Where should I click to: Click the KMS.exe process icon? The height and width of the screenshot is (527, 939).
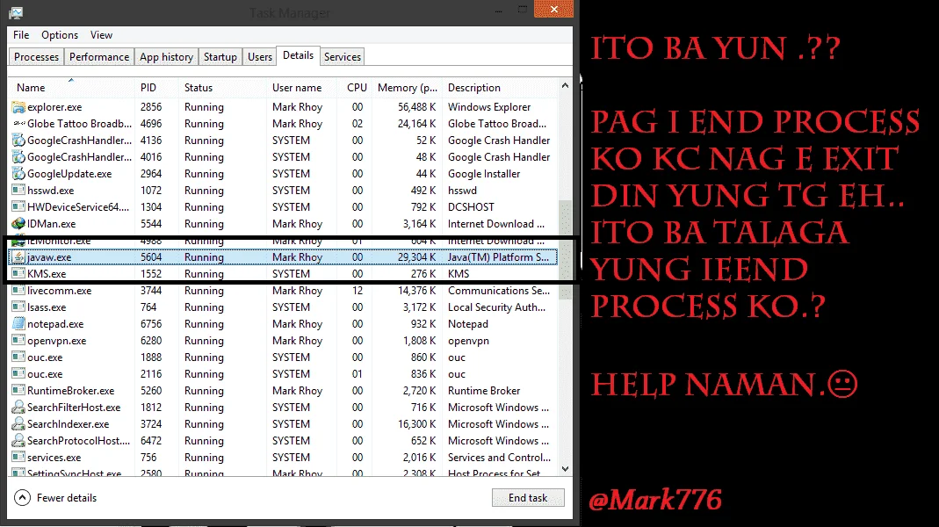pyautogui.click(x=18, y=274)
